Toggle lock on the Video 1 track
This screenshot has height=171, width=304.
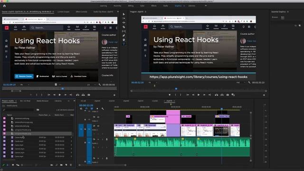pyautogui.click(x=85, y=129)
